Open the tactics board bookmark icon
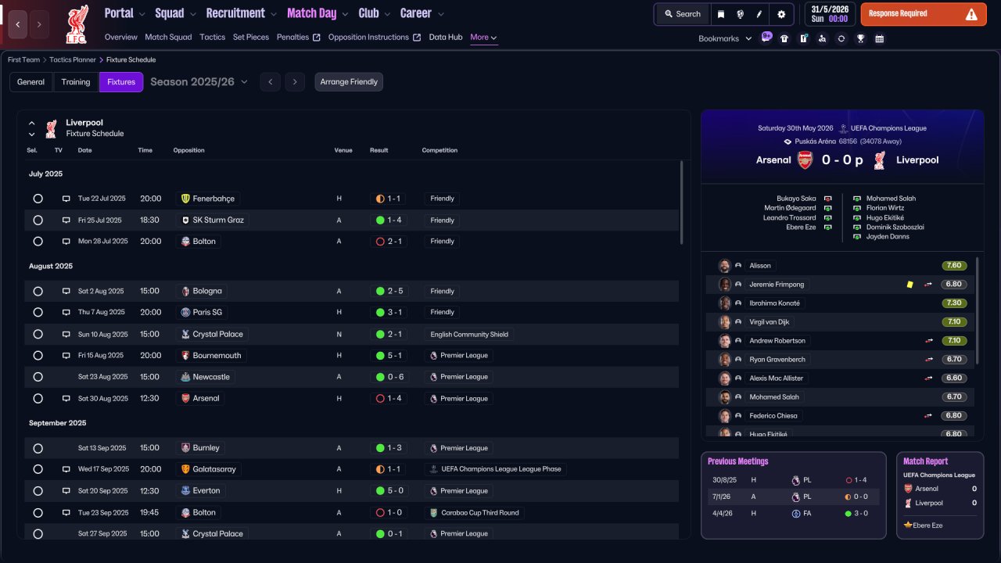Screen dimensions: 1001x563 tap(803, 38)
